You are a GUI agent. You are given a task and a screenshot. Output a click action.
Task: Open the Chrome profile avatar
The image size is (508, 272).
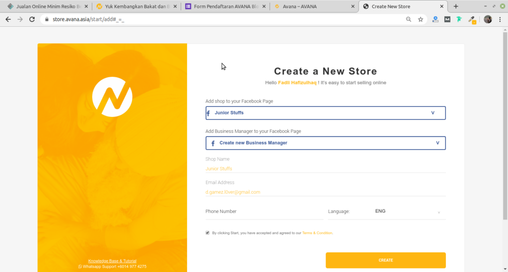[488, 19]
